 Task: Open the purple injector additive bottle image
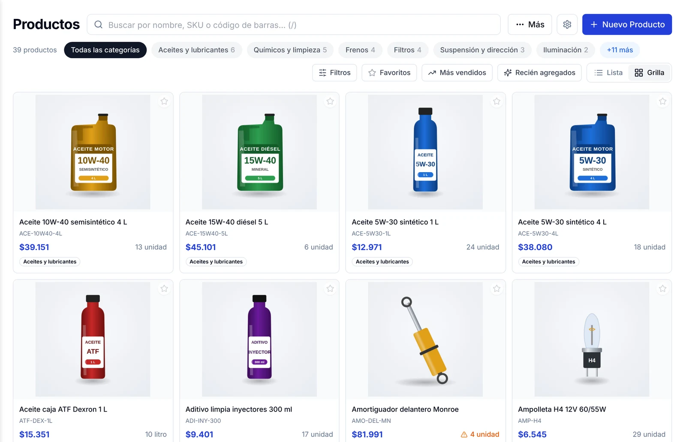(259, 339)
